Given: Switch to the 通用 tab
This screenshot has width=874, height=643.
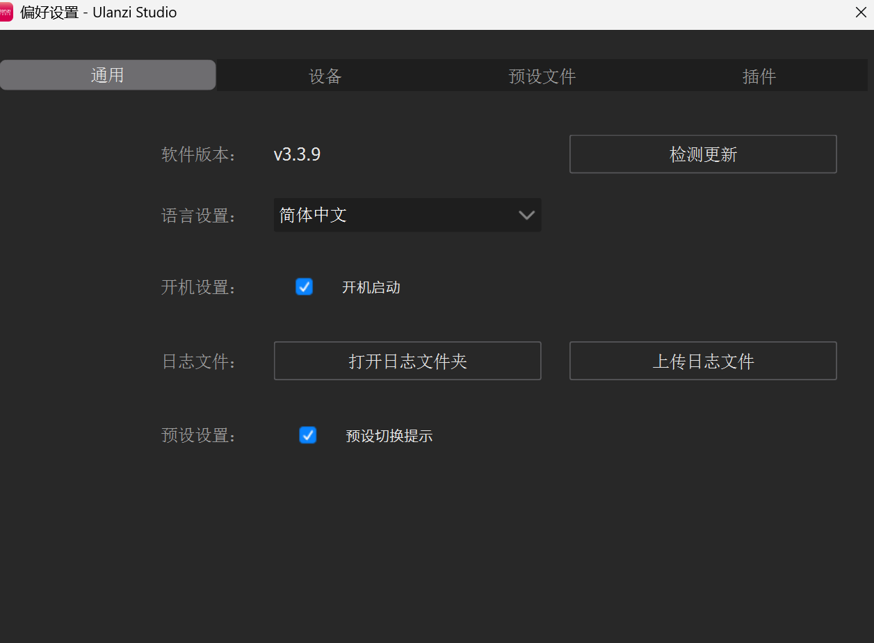Looking at the screenshot, I should point(108,75).
